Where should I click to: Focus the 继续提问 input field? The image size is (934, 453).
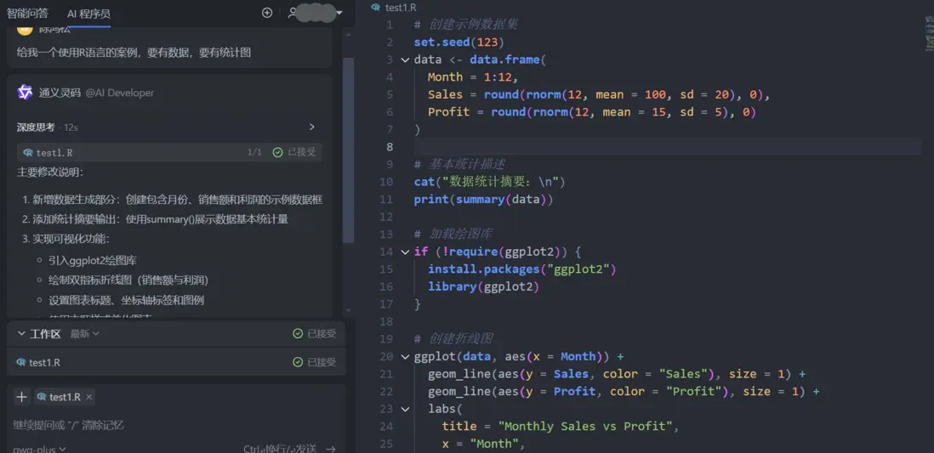click(x=176, y=425)
